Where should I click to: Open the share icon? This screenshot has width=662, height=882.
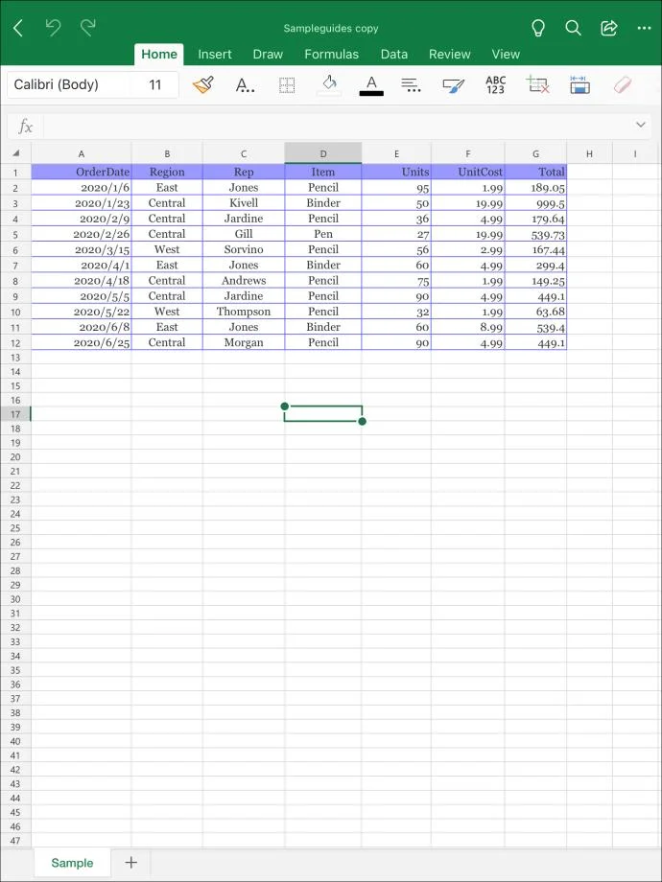(609, 28)
